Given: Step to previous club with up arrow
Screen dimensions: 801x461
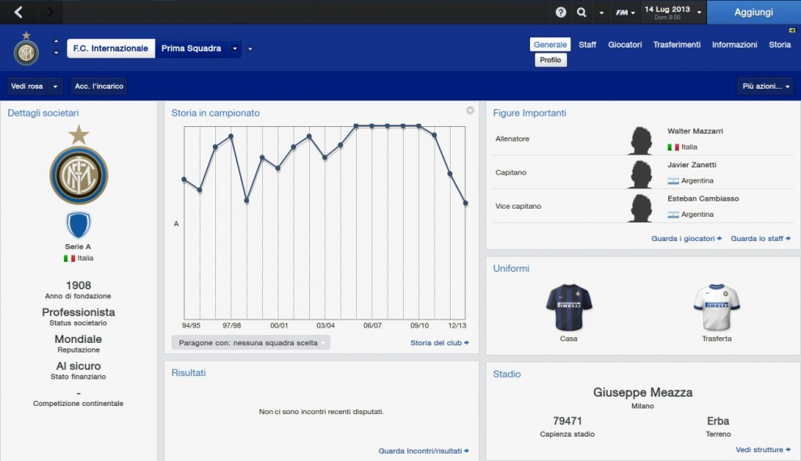Looking at the screenshot, I should pyautogui.click(x=56, y=41).
